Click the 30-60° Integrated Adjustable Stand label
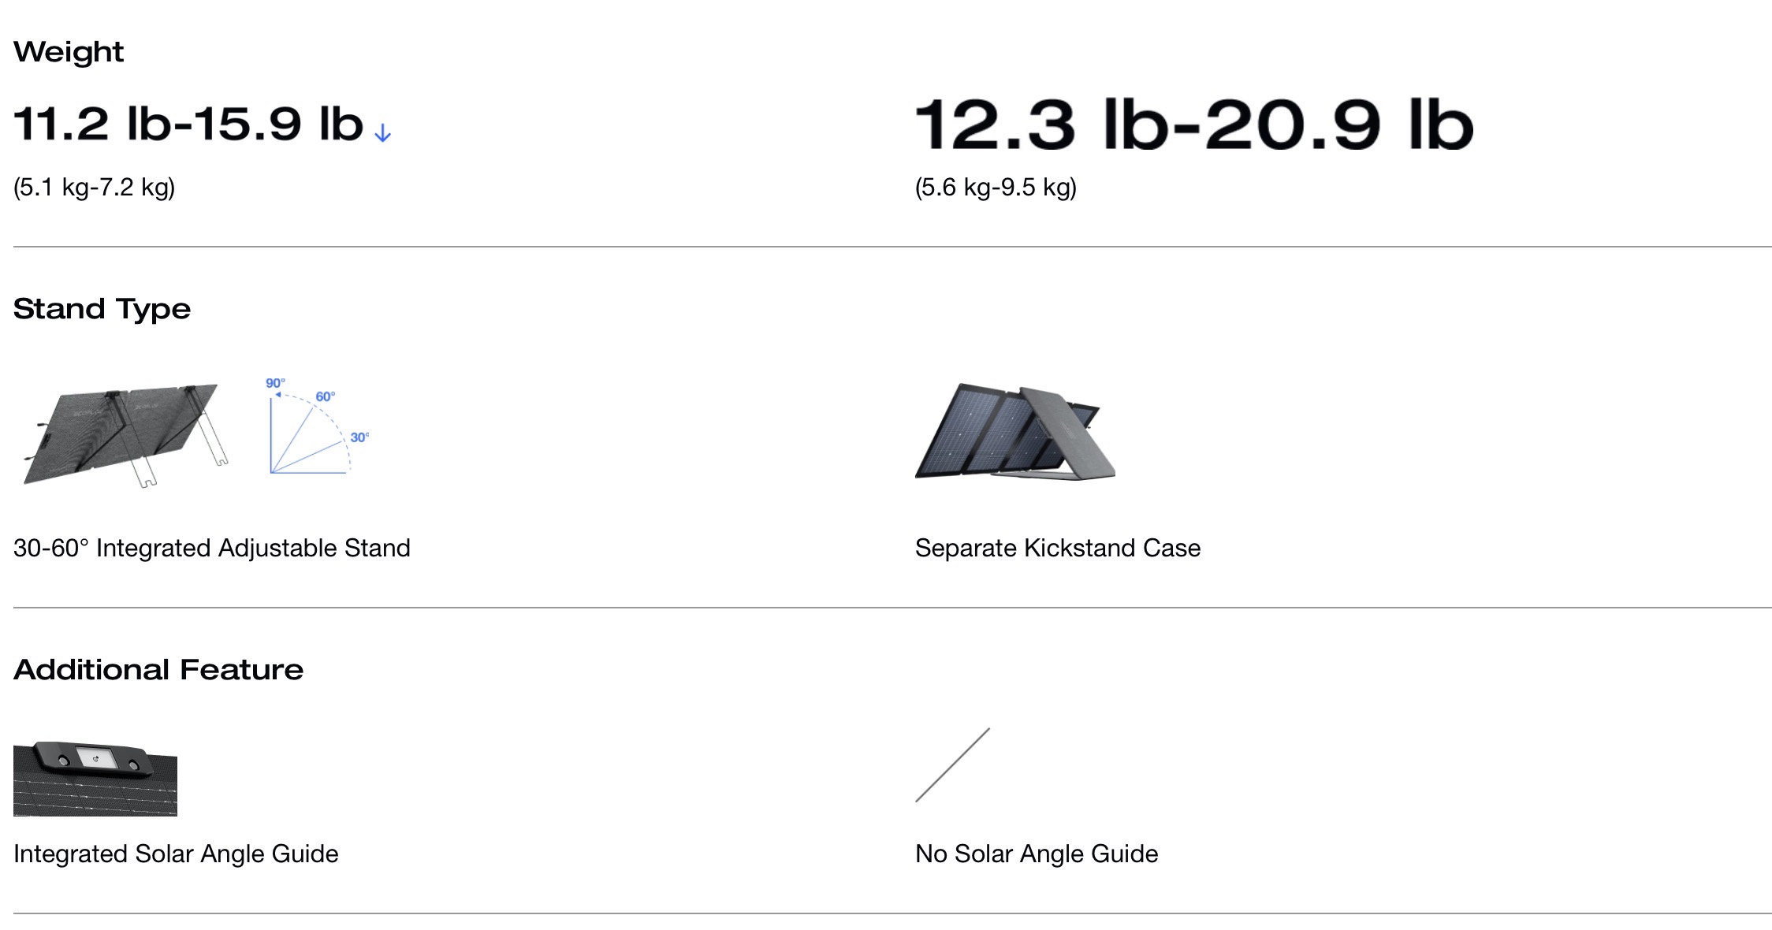Image resolution: width=1772 pixels, height=930 pixels. click(x=212, y=548)
